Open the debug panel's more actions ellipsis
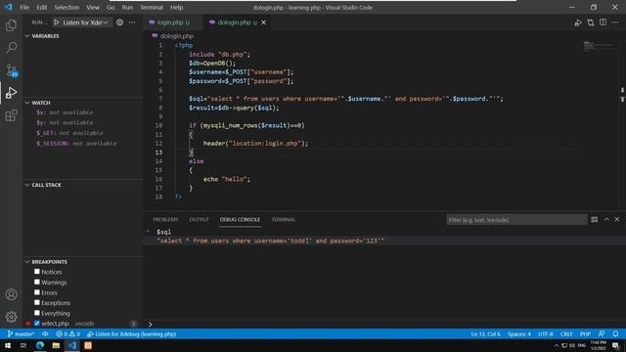Screen dimensions: 626x352 pyautogui.click(x=132, y=22)
